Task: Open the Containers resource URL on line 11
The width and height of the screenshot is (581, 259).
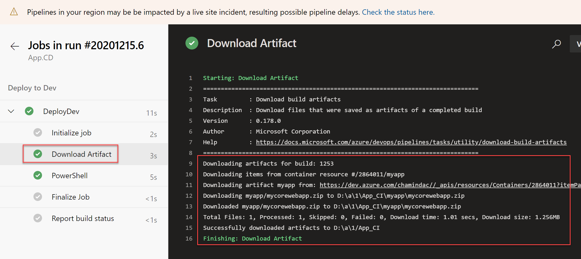Action: point(447,185)
